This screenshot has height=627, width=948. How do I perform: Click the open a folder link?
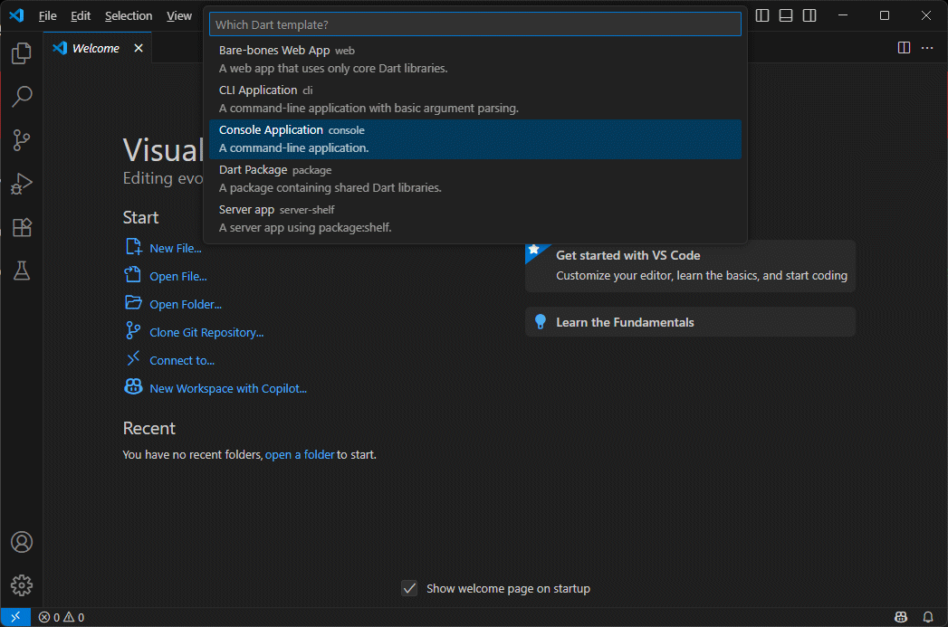click(x=300, y=455)
